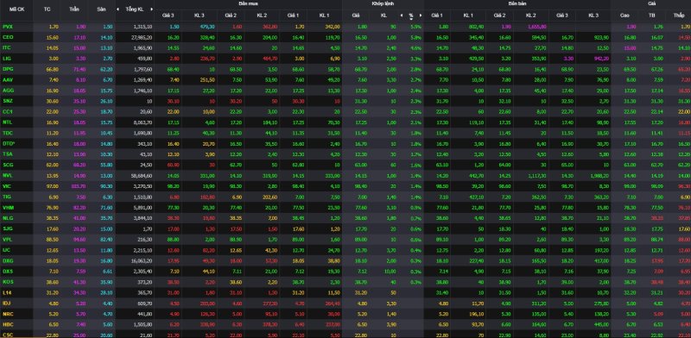
Task: Click right arrow beside % column header
Action: (420, 16)
